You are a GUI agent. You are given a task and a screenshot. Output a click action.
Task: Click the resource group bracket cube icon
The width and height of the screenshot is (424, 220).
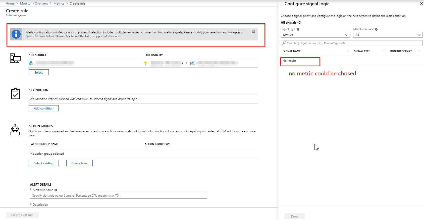193,63
